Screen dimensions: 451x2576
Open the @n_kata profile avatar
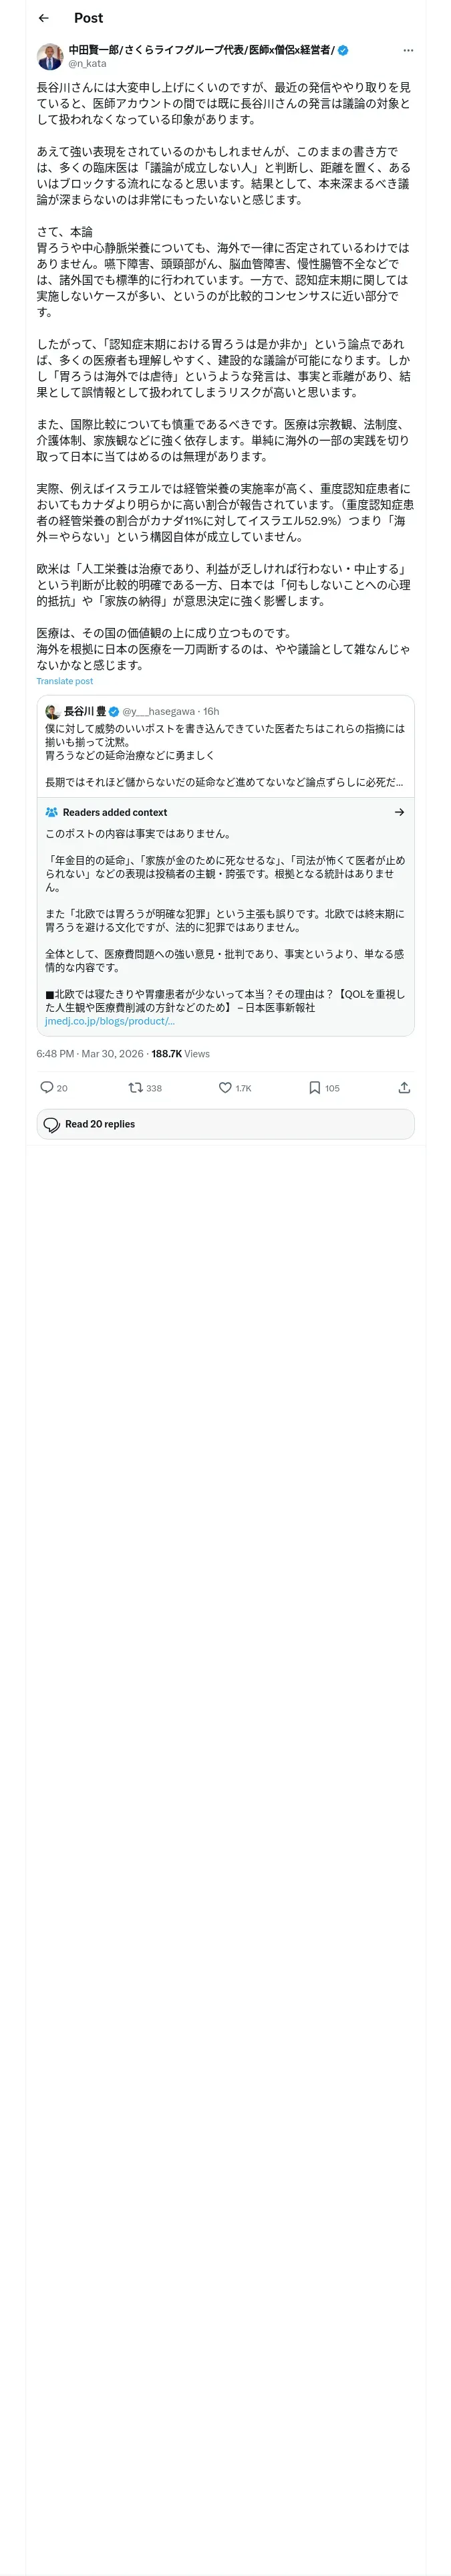tap(50, 56)
